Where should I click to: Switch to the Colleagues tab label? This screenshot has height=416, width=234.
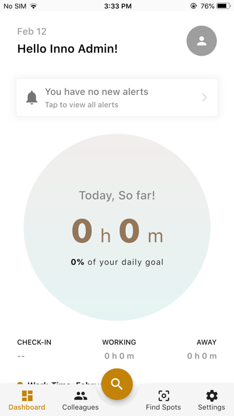[81, 407]
